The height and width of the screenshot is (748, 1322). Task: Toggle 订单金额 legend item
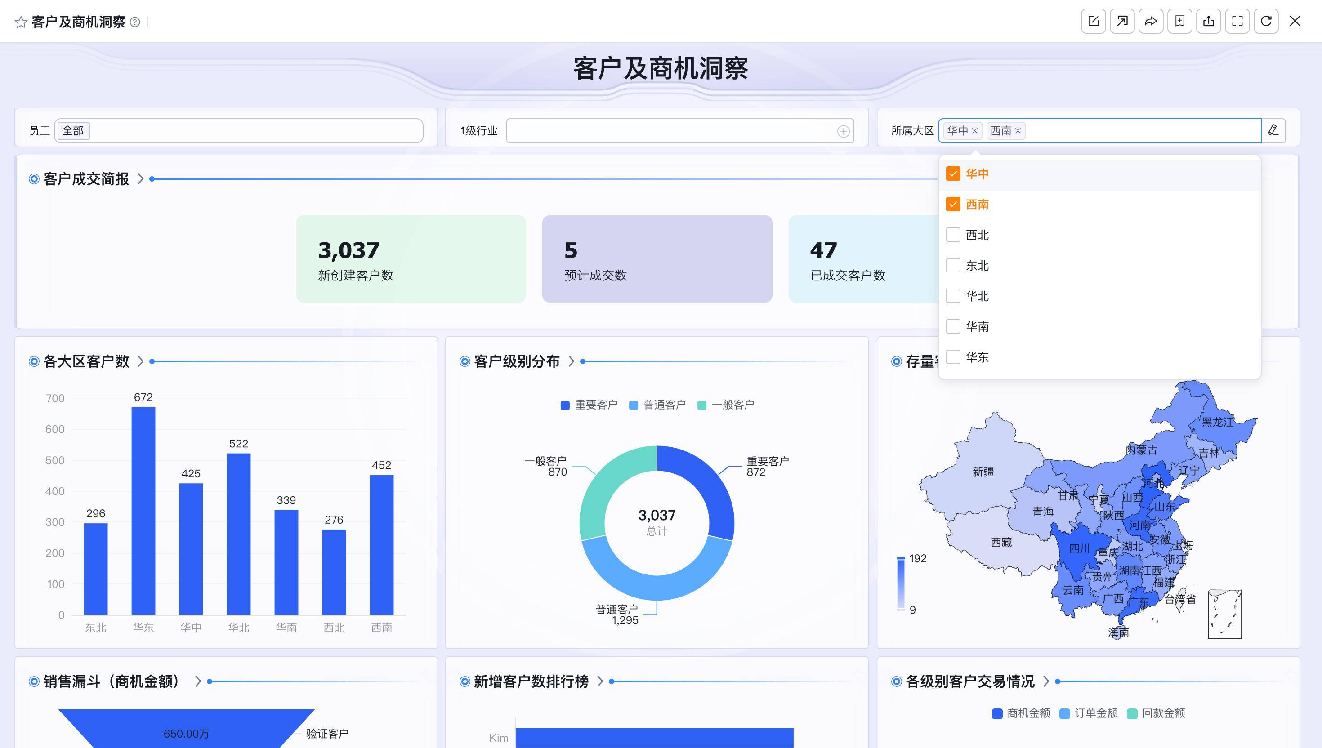point(1089,713)
